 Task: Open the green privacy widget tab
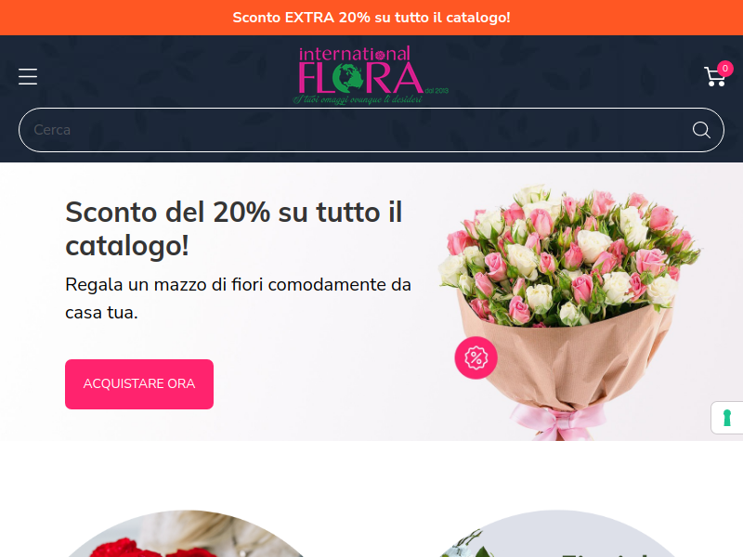tap(727, 418)
